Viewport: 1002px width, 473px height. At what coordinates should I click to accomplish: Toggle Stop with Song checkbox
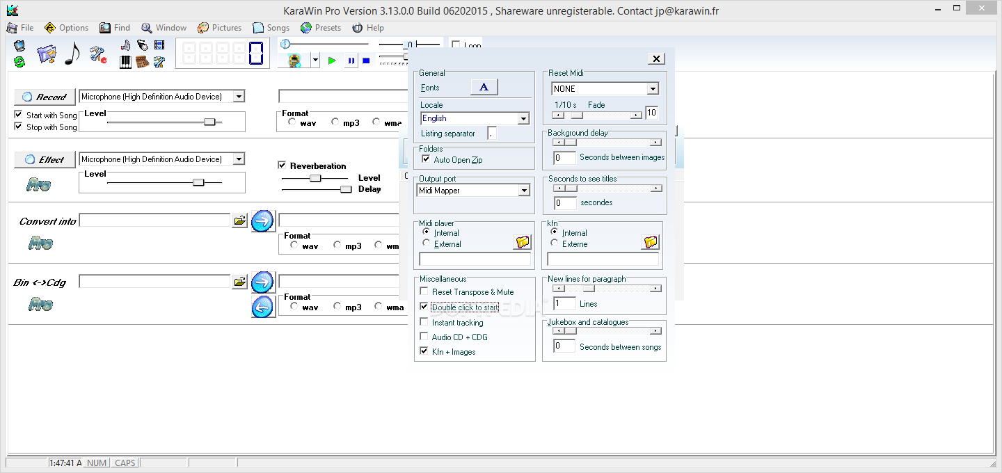[x=19, y=126]
